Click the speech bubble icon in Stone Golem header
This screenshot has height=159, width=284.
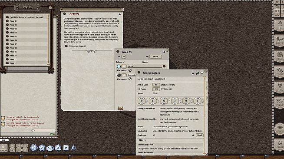[202, 73]
